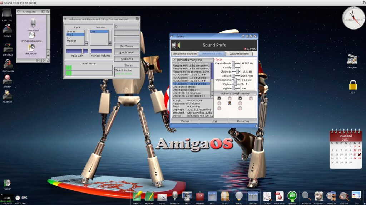Select CD in the Input list
This screenshot has height=205, width=366.
pos(75,38)
